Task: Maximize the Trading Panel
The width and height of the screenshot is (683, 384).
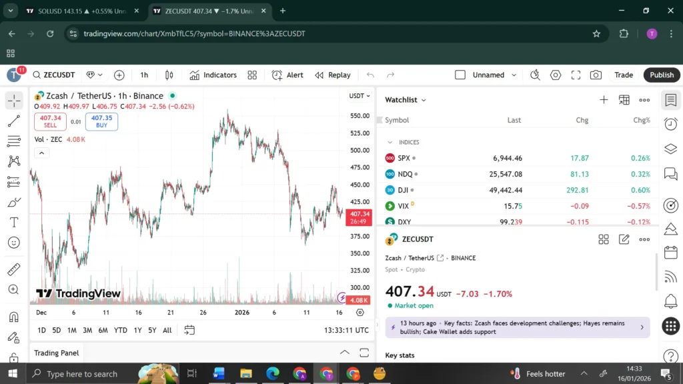Action: point(364,353)
